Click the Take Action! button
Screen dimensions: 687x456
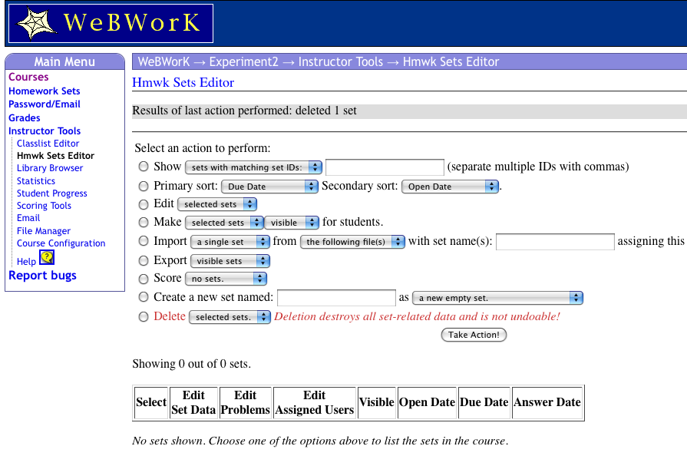tap(474, 335)
